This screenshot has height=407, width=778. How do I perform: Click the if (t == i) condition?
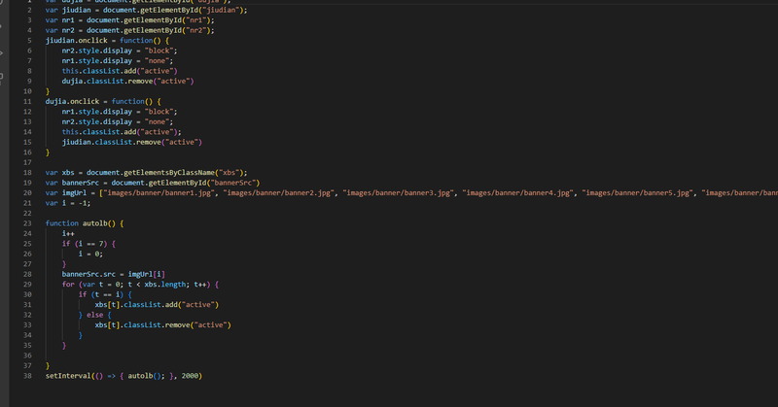click(101, 295)
